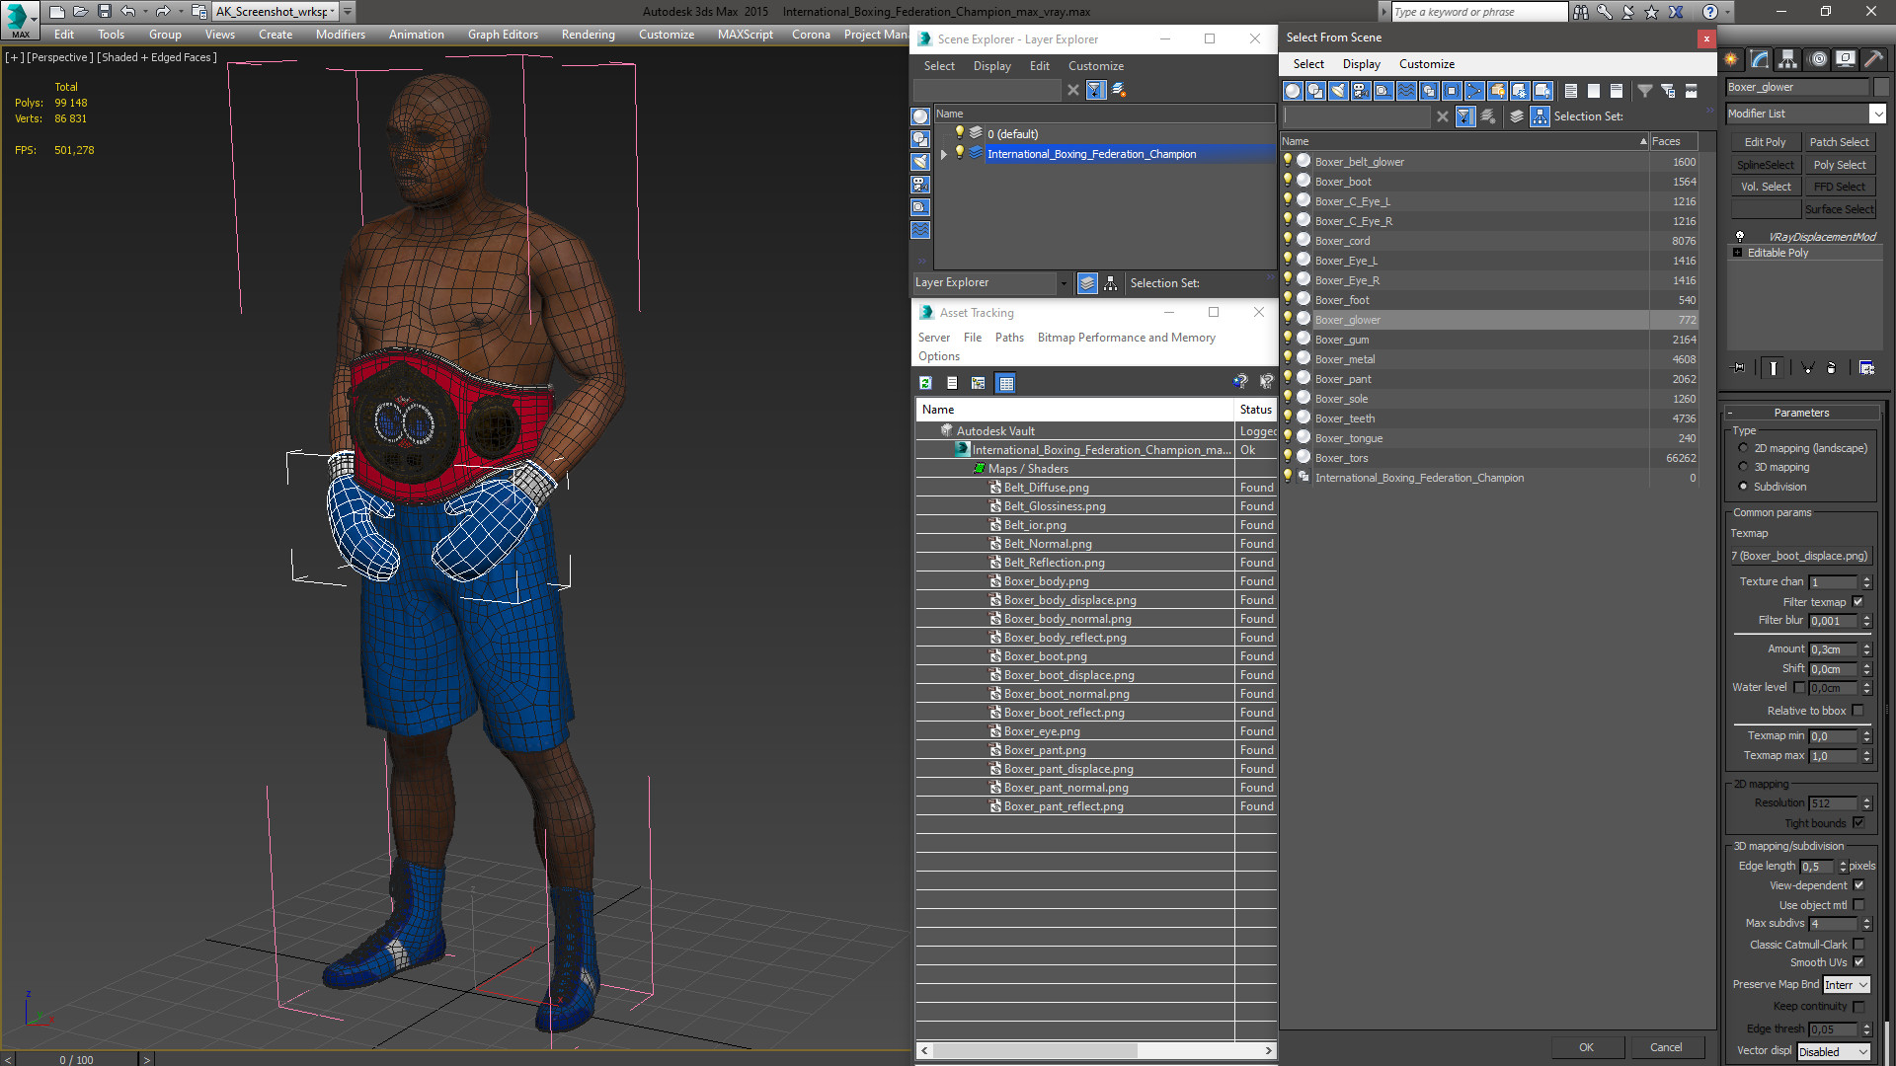Image resolution: width=1896 pixels, height=1066 pixels.
Task: Expand International_Boxing_Federation_Champion layer in Scene Explorer
Action: [944, 154]
